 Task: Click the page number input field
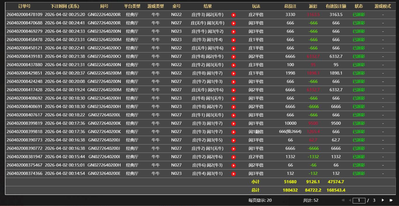coord(359,200)
